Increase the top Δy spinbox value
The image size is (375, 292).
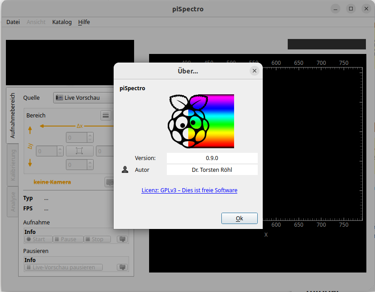click(x=90, y=135)
